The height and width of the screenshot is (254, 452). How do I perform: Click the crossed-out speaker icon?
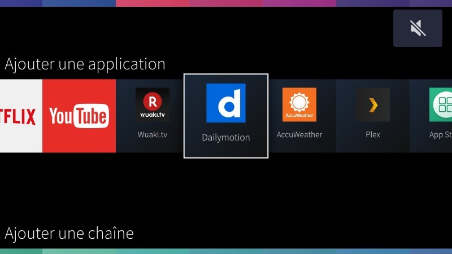pos(418,28)
